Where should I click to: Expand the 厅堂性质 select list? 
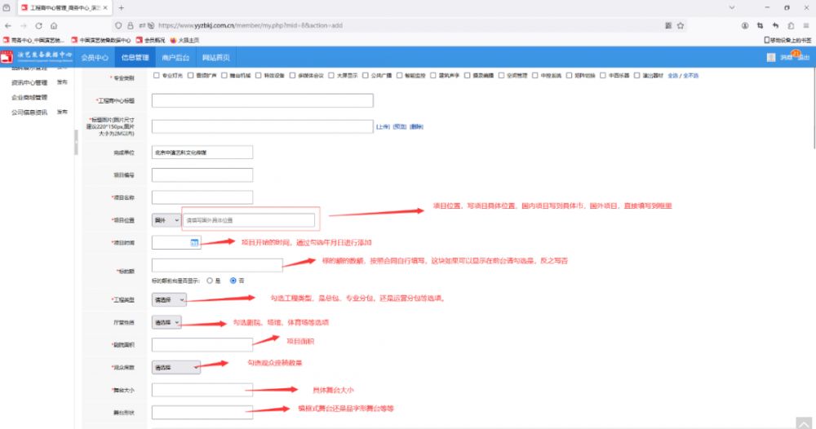pos(167,322)
